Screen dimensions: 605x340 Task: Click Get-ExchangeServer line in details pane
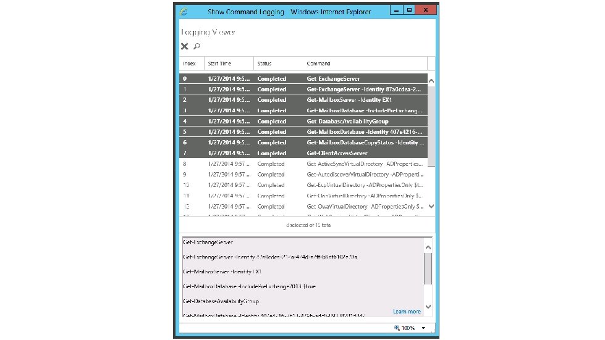click(x=208, y=243)
